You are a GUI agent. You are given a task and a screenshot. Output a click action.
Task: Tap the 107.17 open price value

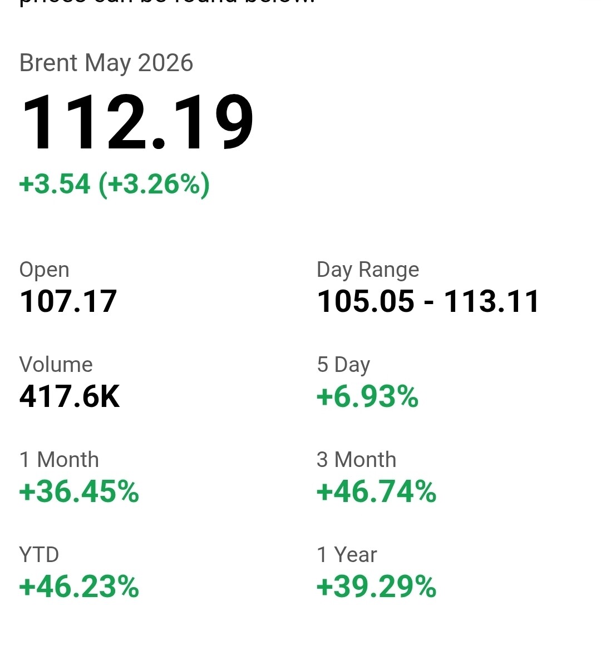pyautogui.click(x=68, y=301)
